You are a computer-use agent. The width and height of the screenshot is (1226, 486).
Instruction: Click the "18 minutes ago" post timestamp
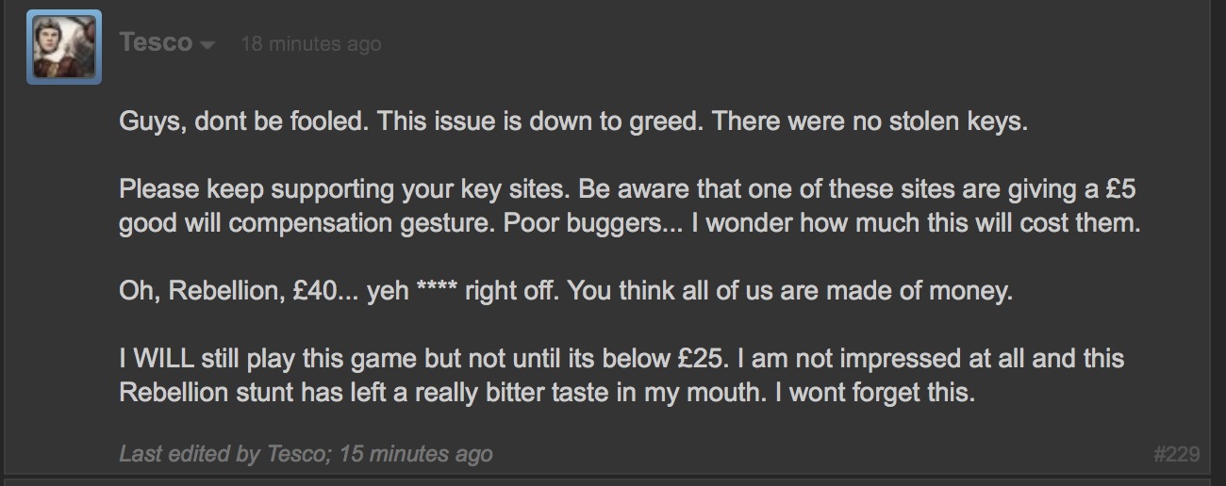point(311,44)
